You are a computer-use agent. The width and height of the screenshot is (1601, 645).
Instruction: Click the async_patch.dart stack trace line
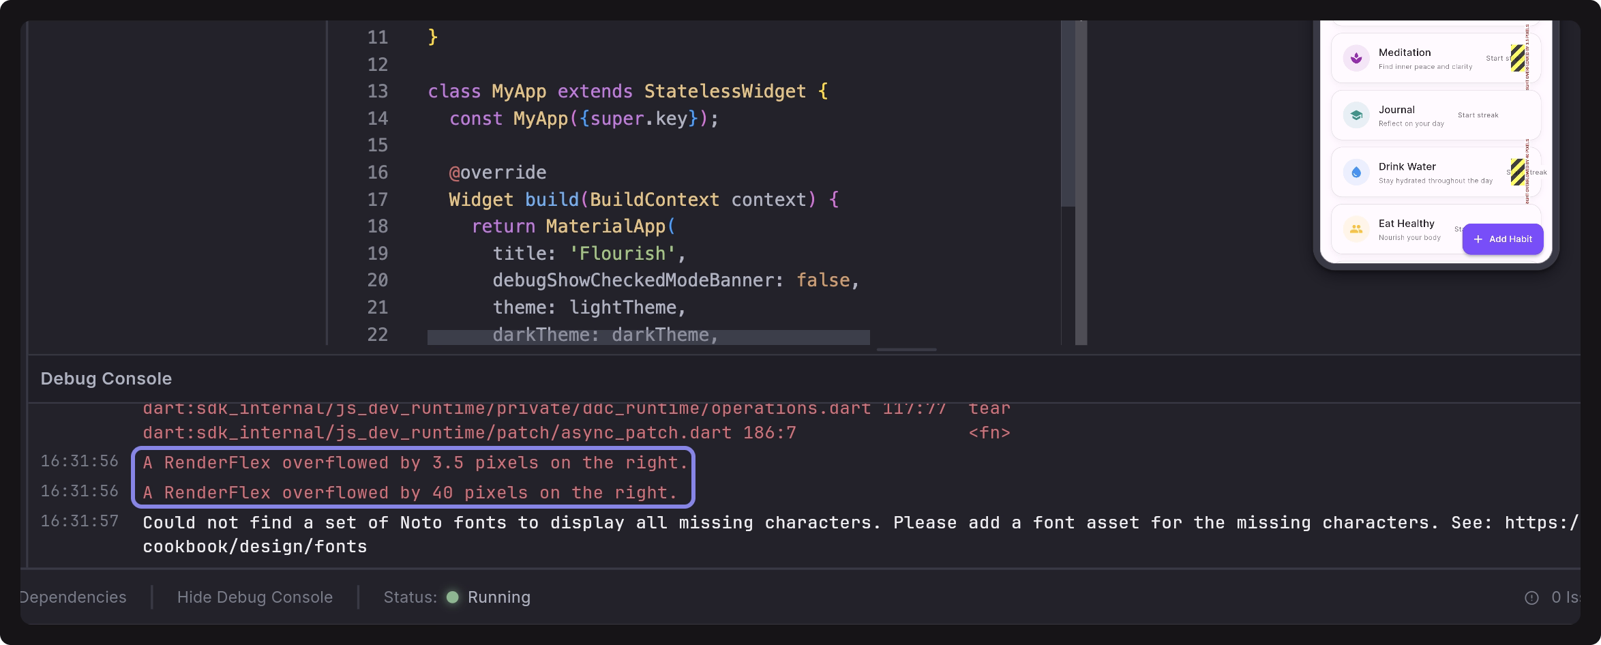469,433
